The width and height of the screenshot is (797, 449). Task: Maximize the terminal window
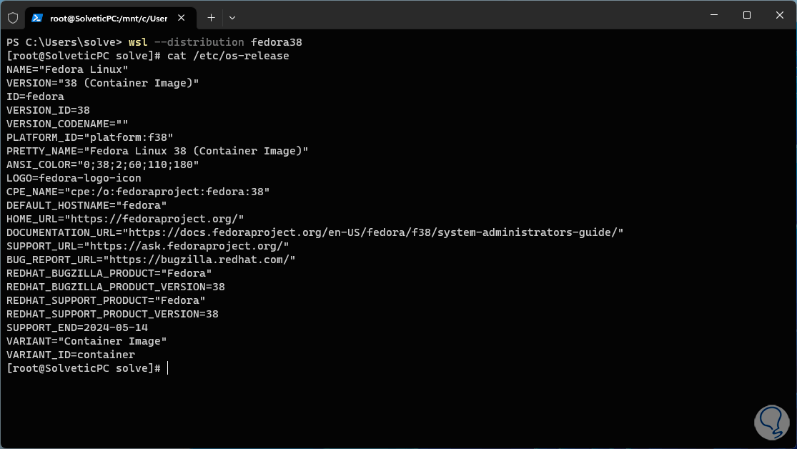pos(747,15)
